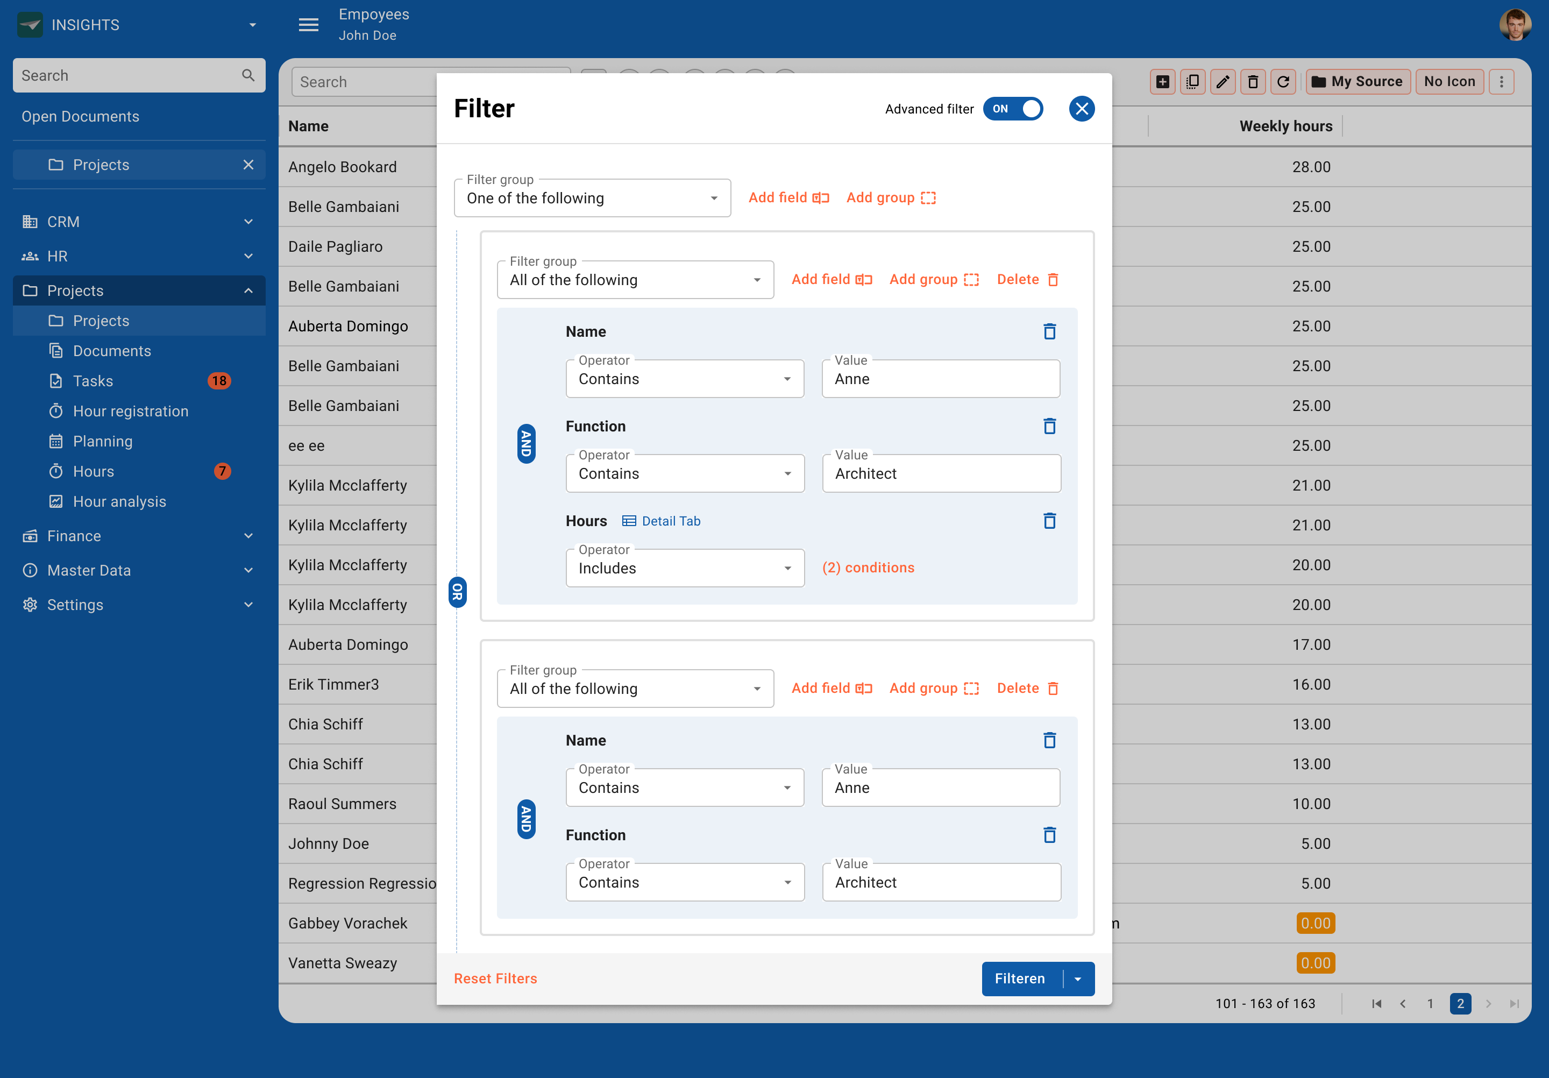Open Hours in the sidebar
Screen dimensions: 1549x1078
pyautogui.click(x=139, y=472)
